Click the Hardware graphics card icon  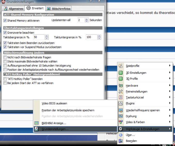point(121,85)
